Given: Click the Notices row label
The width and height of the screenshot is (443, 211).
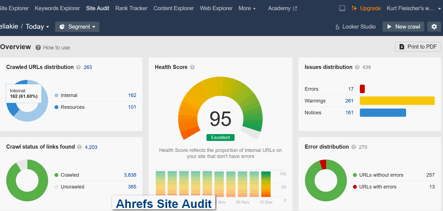Looking at the screenshot, I should pos(313,113).
